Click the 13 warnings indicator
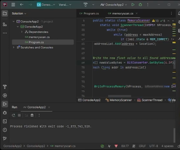Image resolution: width=180 pixels, height=150 pixels. point(155,21)
